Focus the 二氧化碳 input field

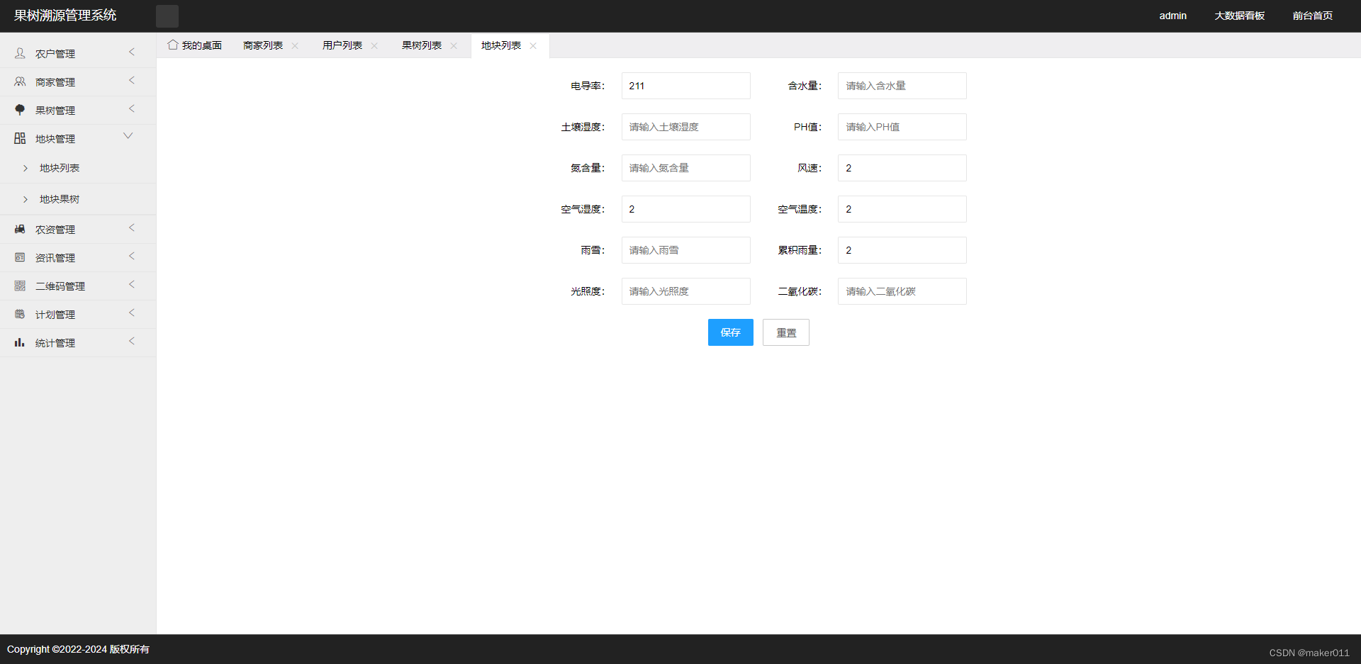click(x=902, y=291)
